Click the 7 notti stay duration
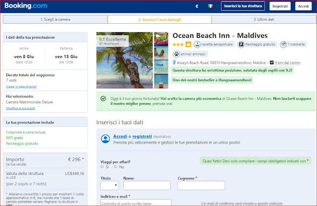 [x=11, y=80]
